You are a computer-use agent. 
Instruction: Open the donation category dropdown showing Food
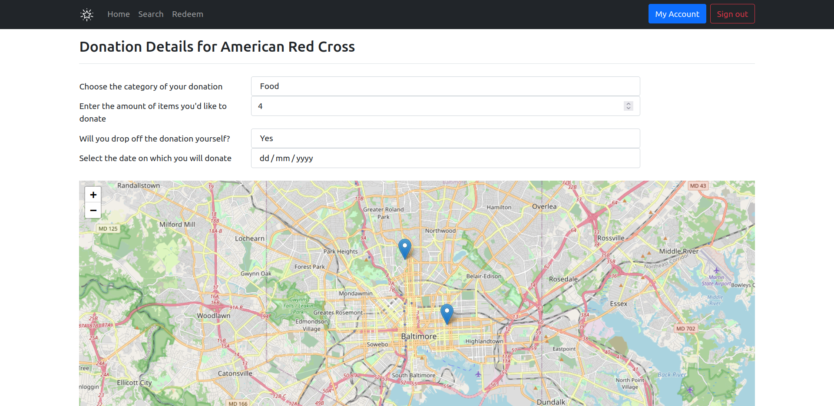point(445,86)
